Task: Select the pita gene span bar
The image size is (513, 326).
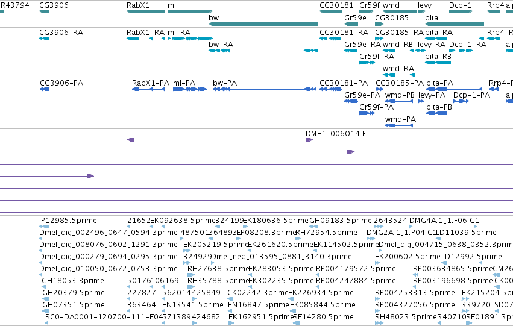Action: pyautogui.click(x=455, y=24)
